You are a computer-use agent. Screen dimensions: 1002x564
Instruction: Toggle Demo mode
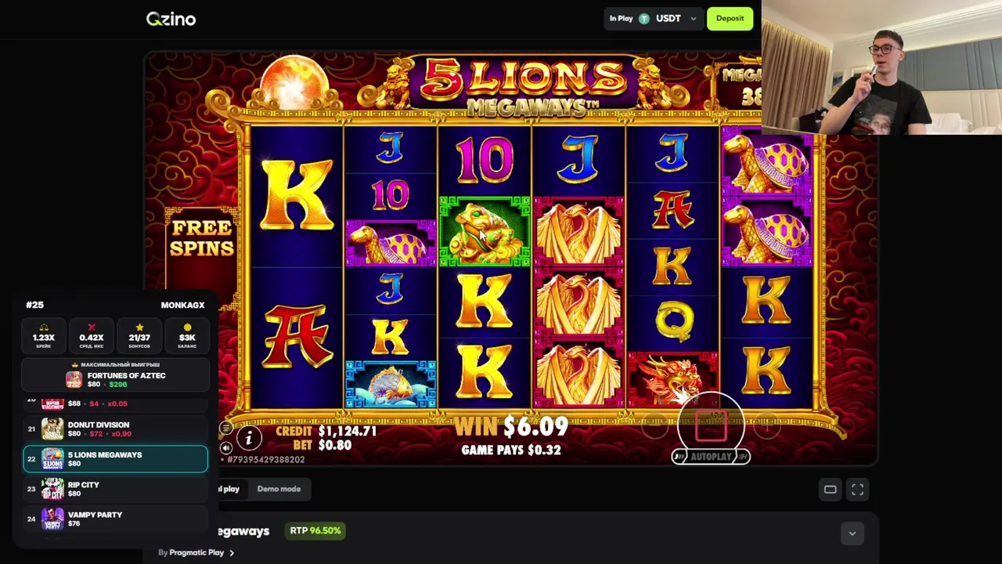pos(279,489)
